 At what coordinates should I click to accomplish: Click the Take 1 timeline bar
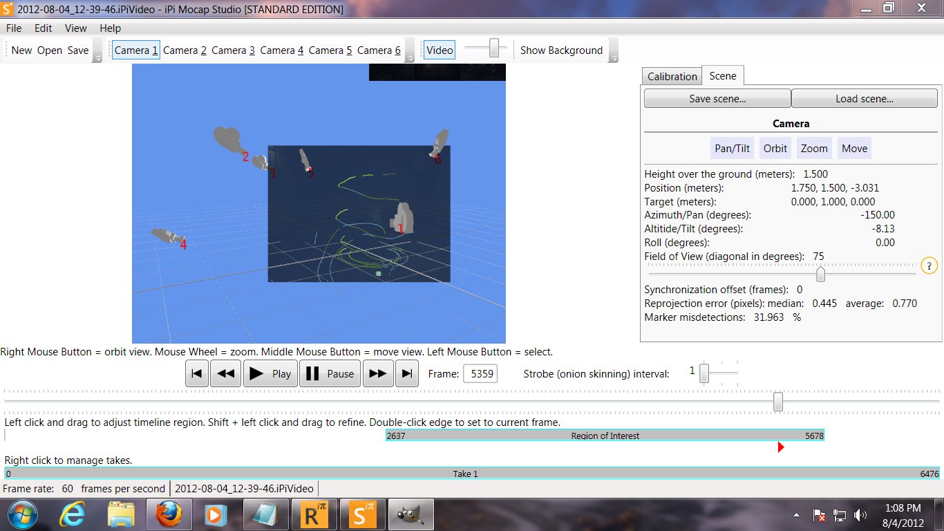point(472,474)
